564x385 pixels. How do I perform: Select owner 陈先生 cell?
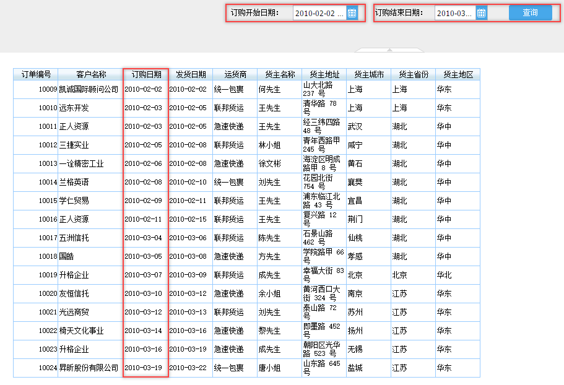tap(279, 238)
